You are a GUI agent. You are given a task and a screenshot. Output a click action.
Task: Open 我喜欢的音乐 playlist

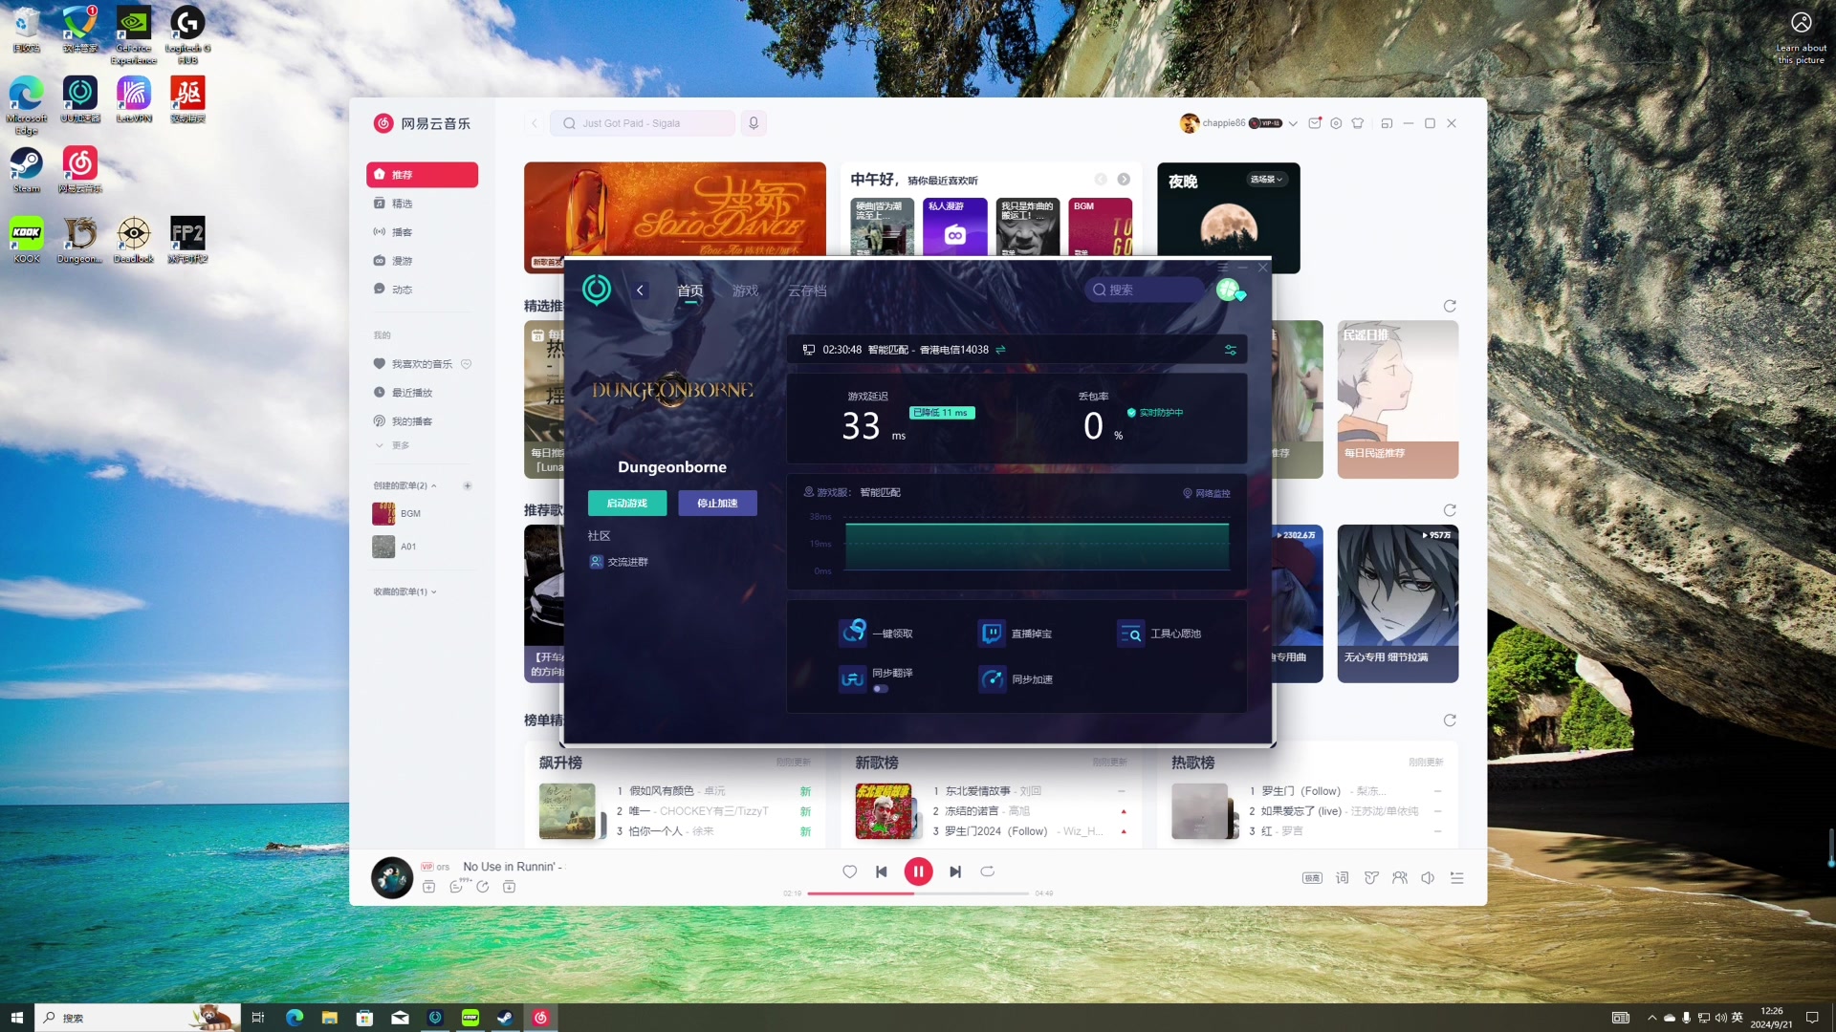point(422,364)
